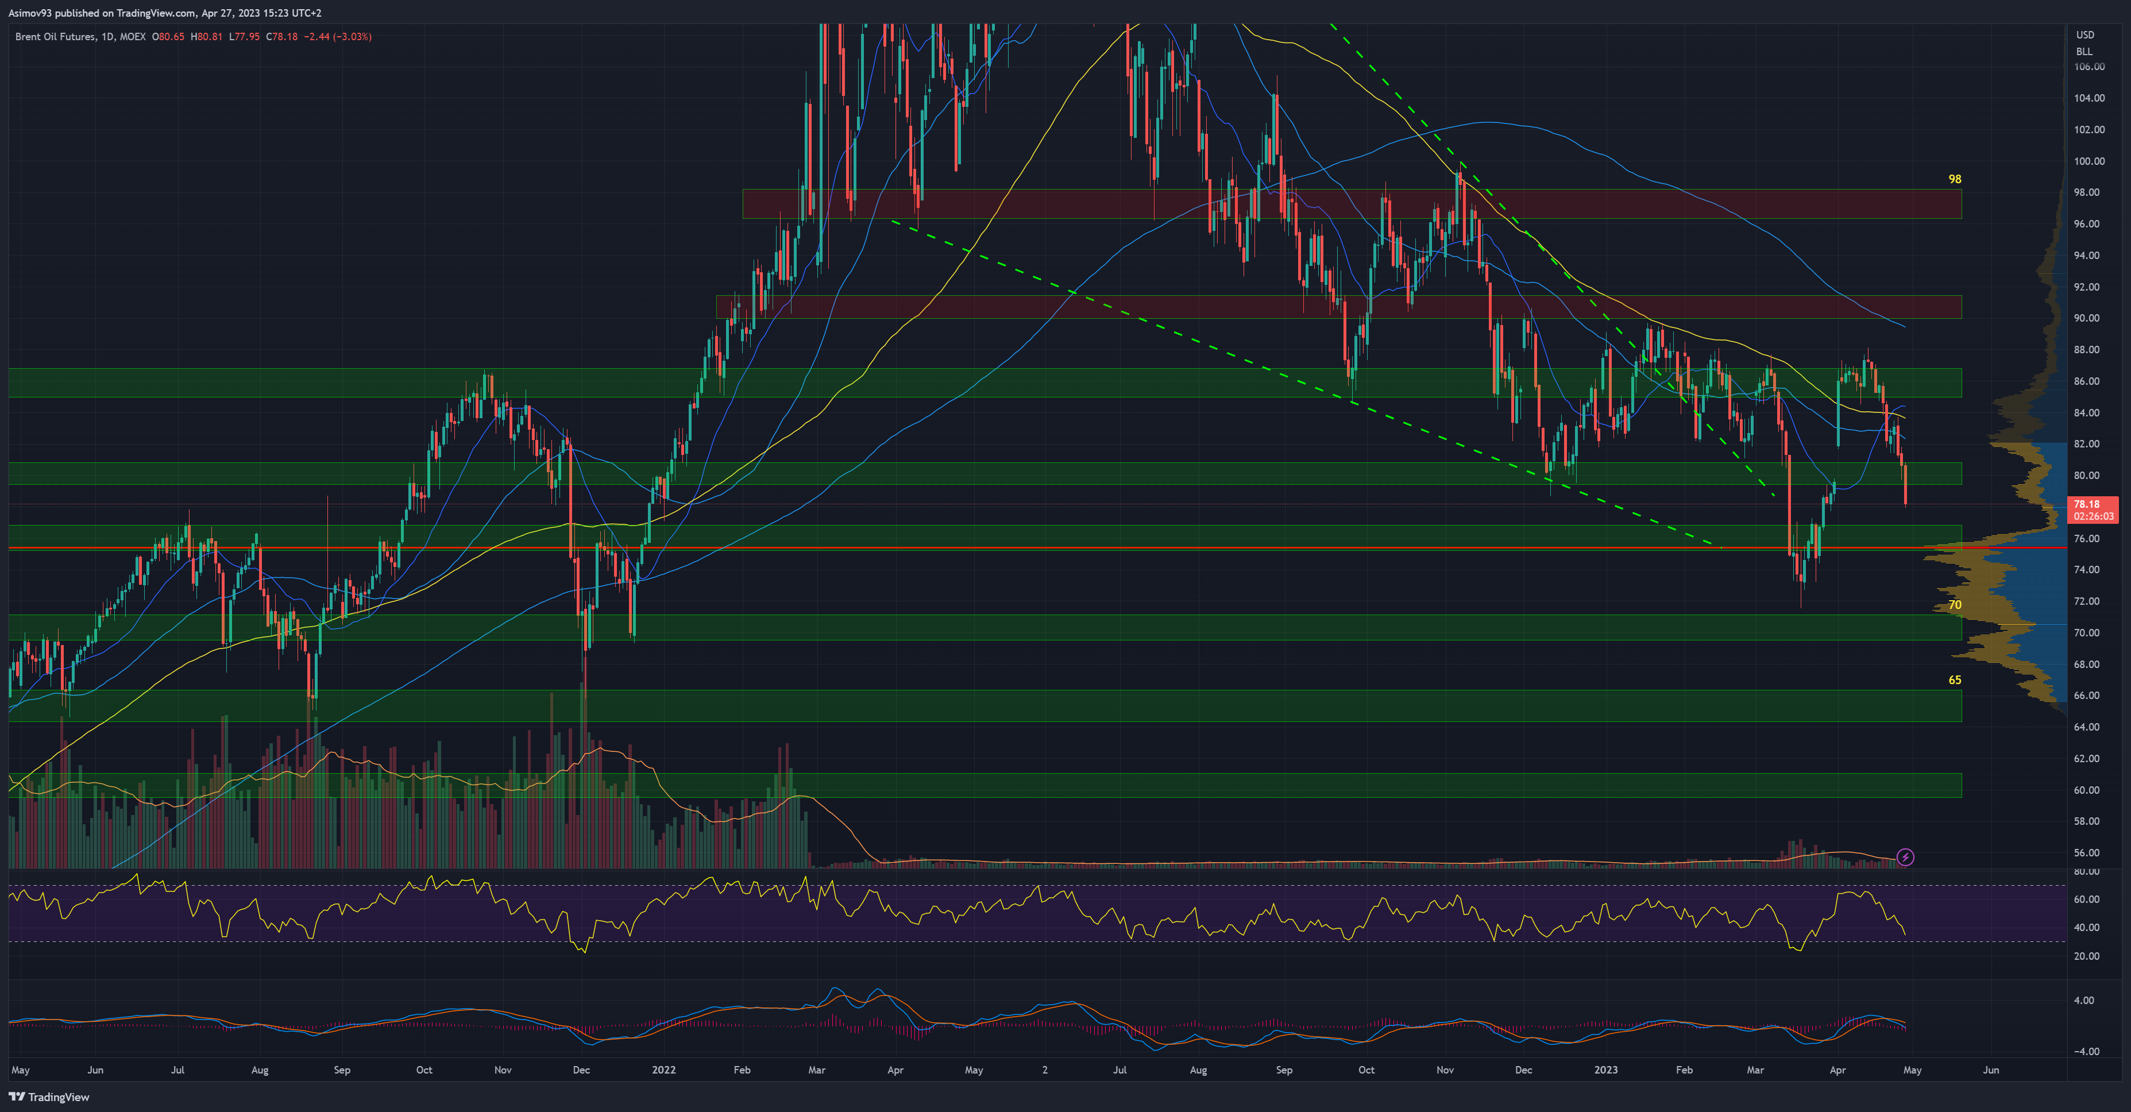
Task: Click the Asimov93 published on TradingView.com text
Action: tap(165, 13)
